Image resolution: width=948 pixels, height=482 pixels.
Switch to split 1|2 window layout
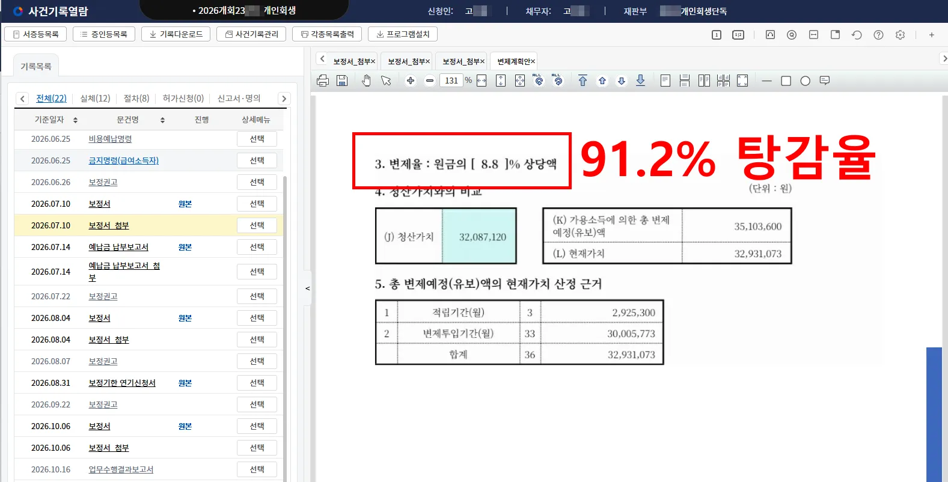pos(738,35)
